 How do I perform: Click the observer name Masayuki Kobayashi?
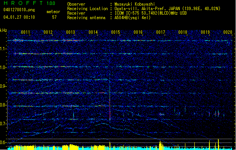point(135,4)
